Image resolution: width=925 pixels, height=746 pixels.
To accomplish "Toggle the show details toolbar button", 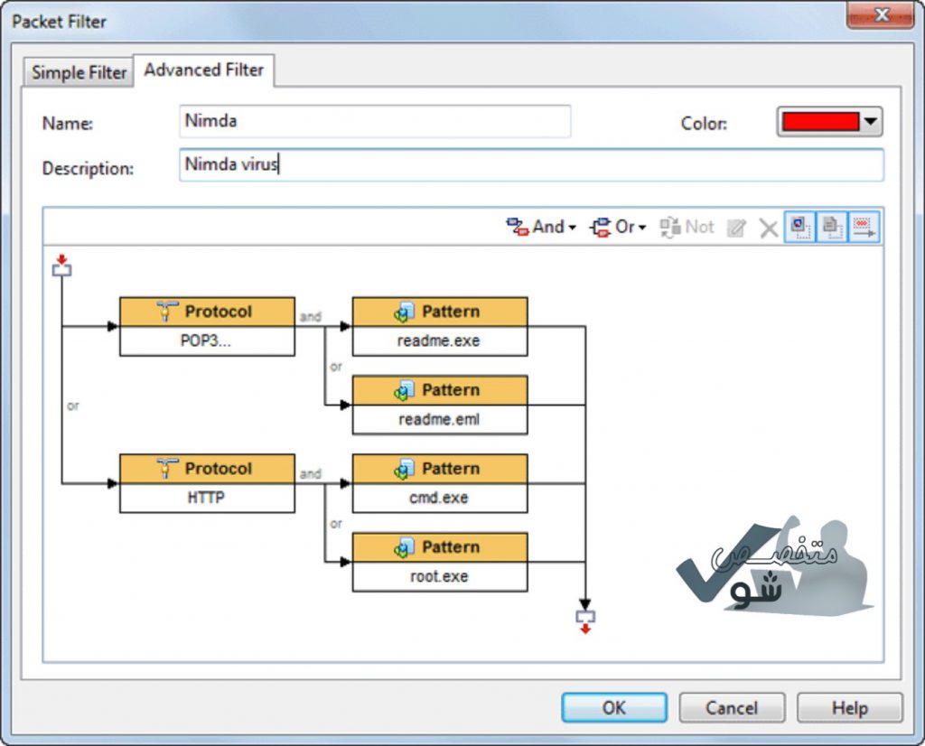I will coord(832,227).
